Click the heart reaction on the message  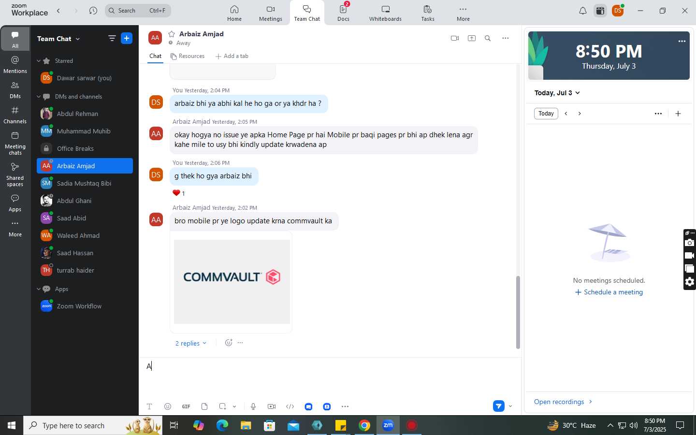(178, 193)
